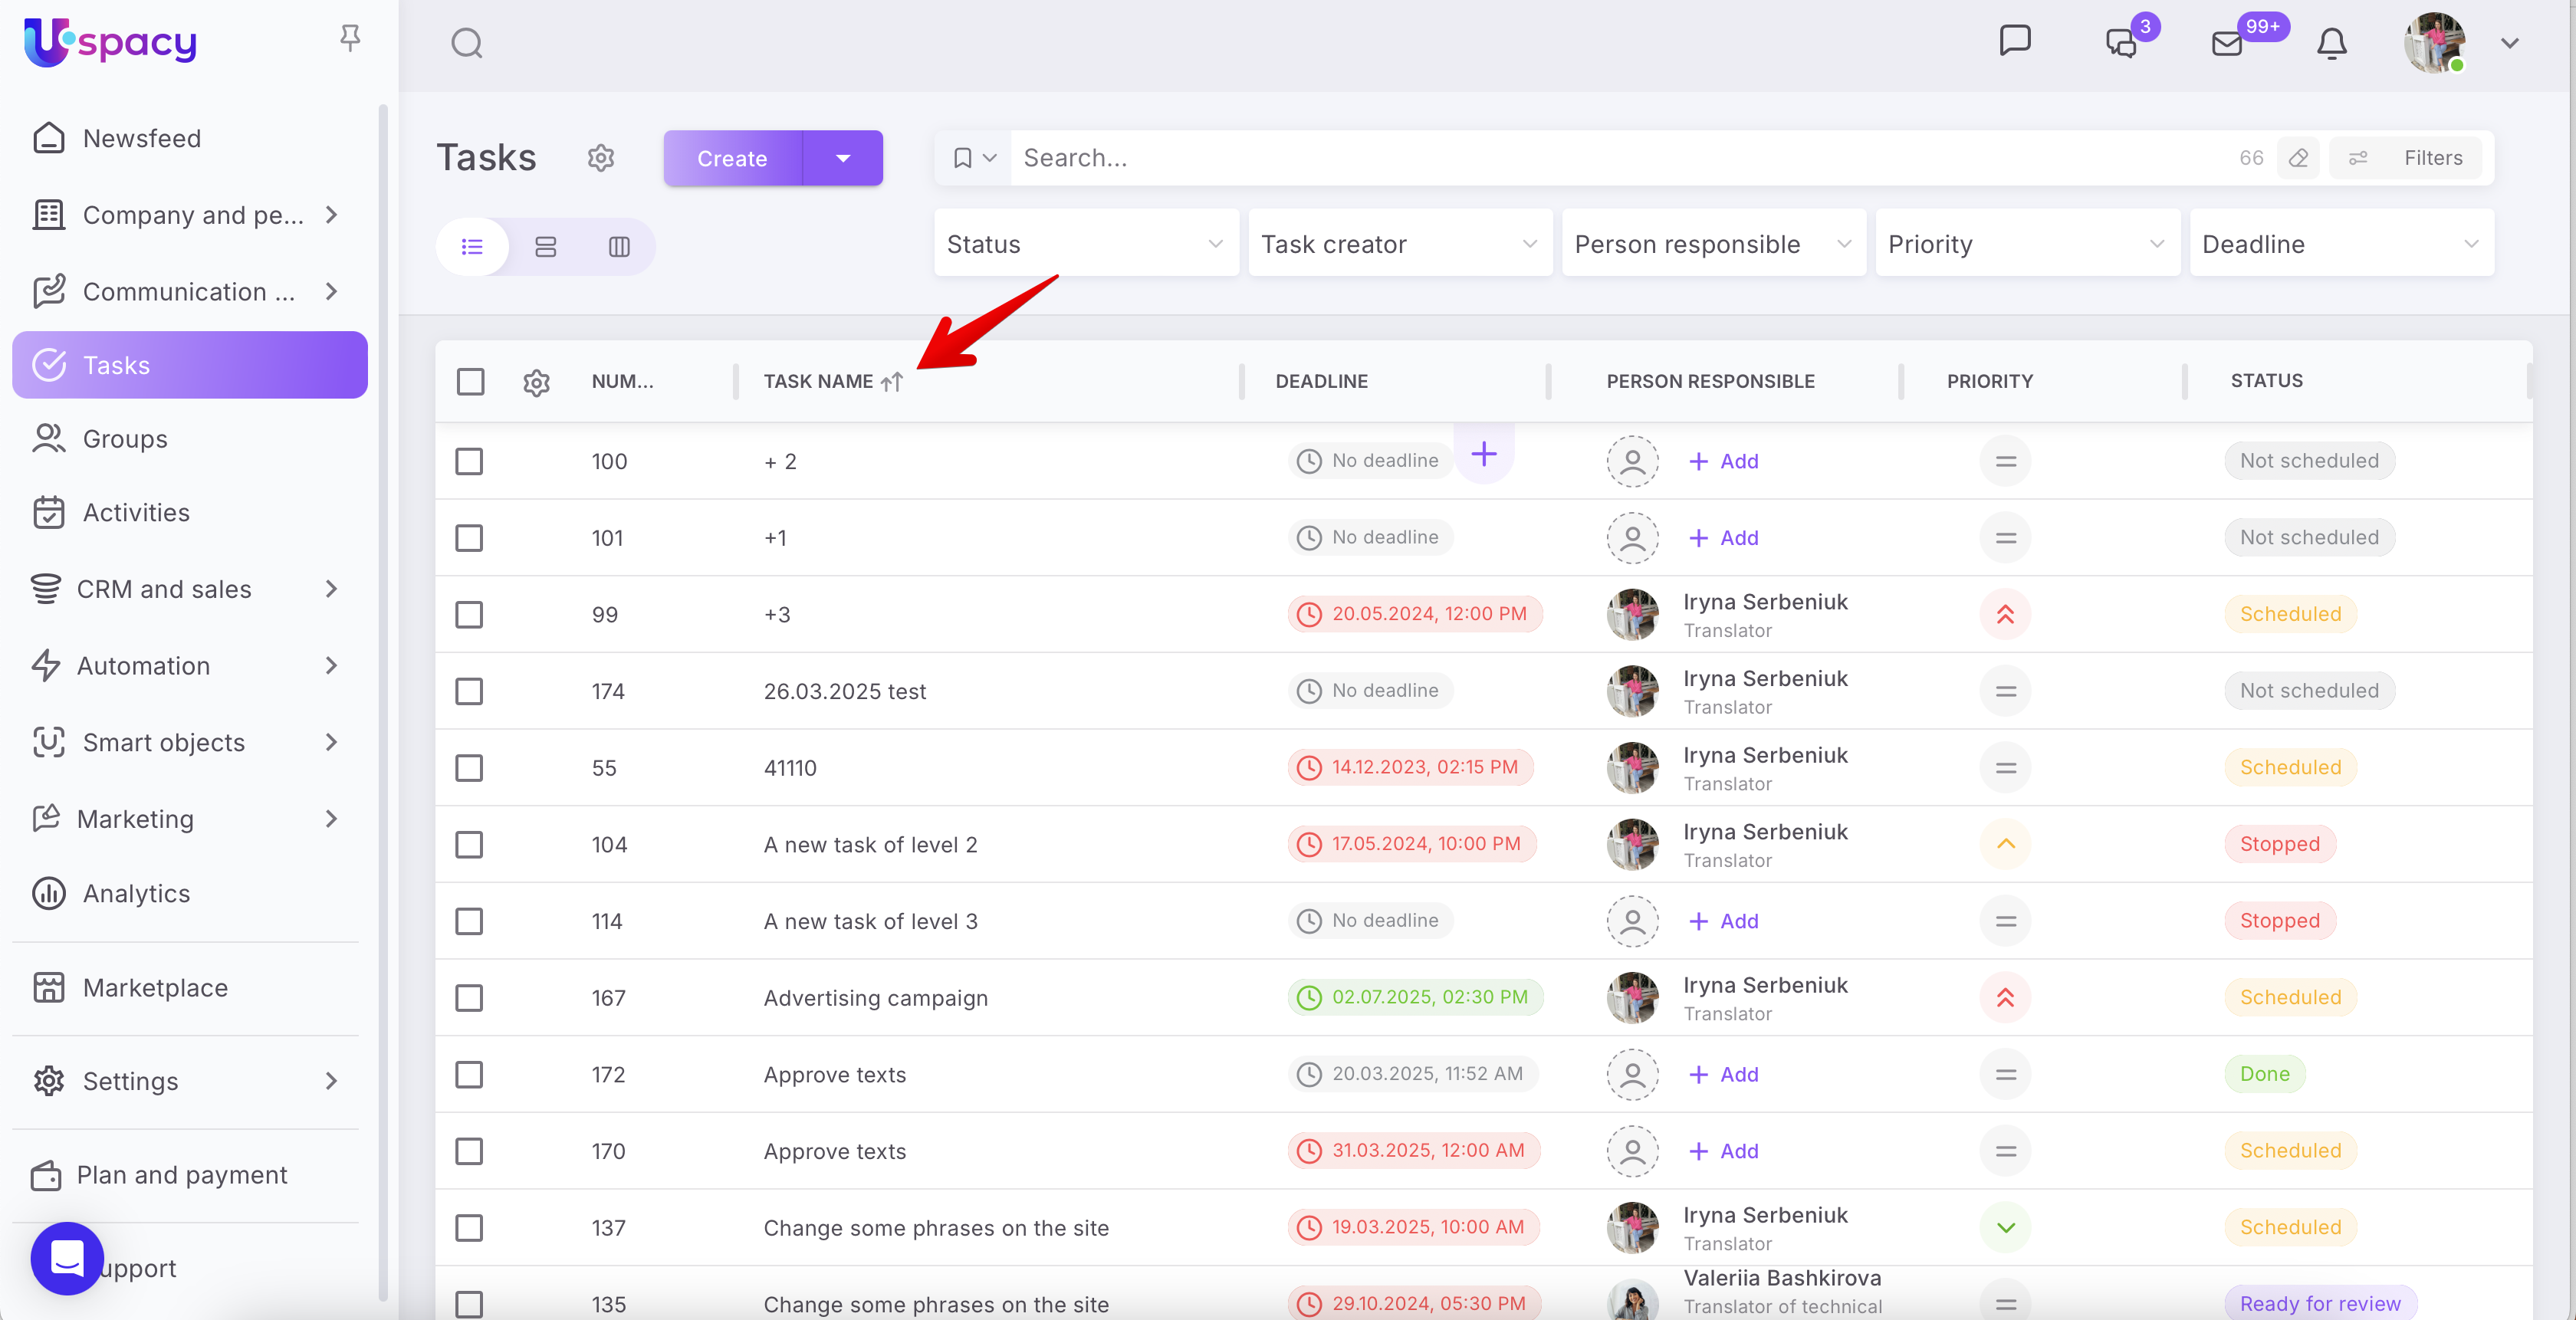This screenshot has width=2576, height=1320.
Task: Open the mail icon with 99+ badge
Action: coord(2227,43)
